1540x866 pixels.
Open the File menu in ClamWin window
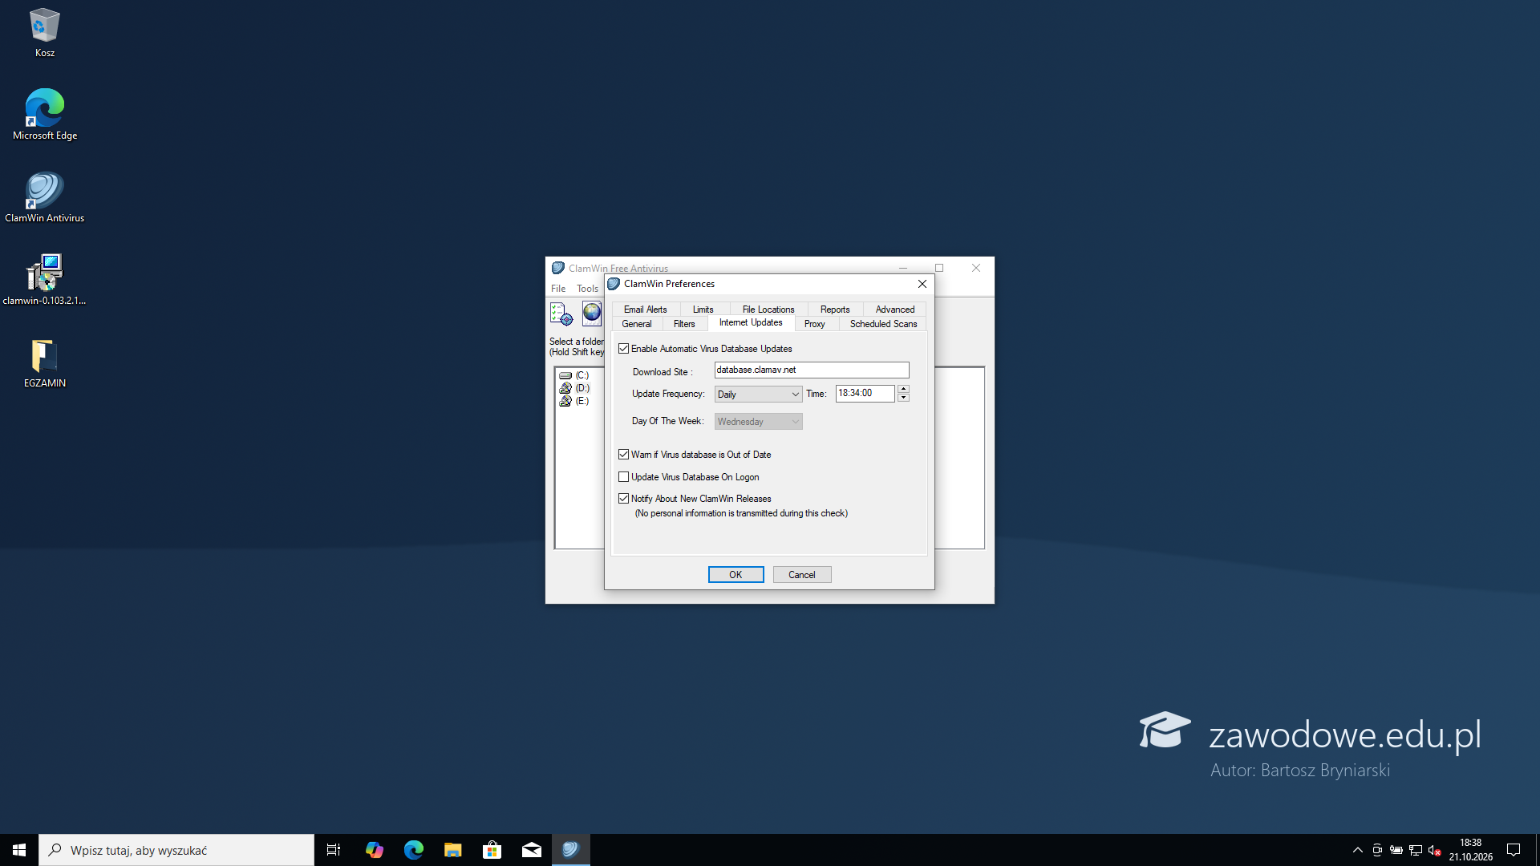tap(558, 289)
